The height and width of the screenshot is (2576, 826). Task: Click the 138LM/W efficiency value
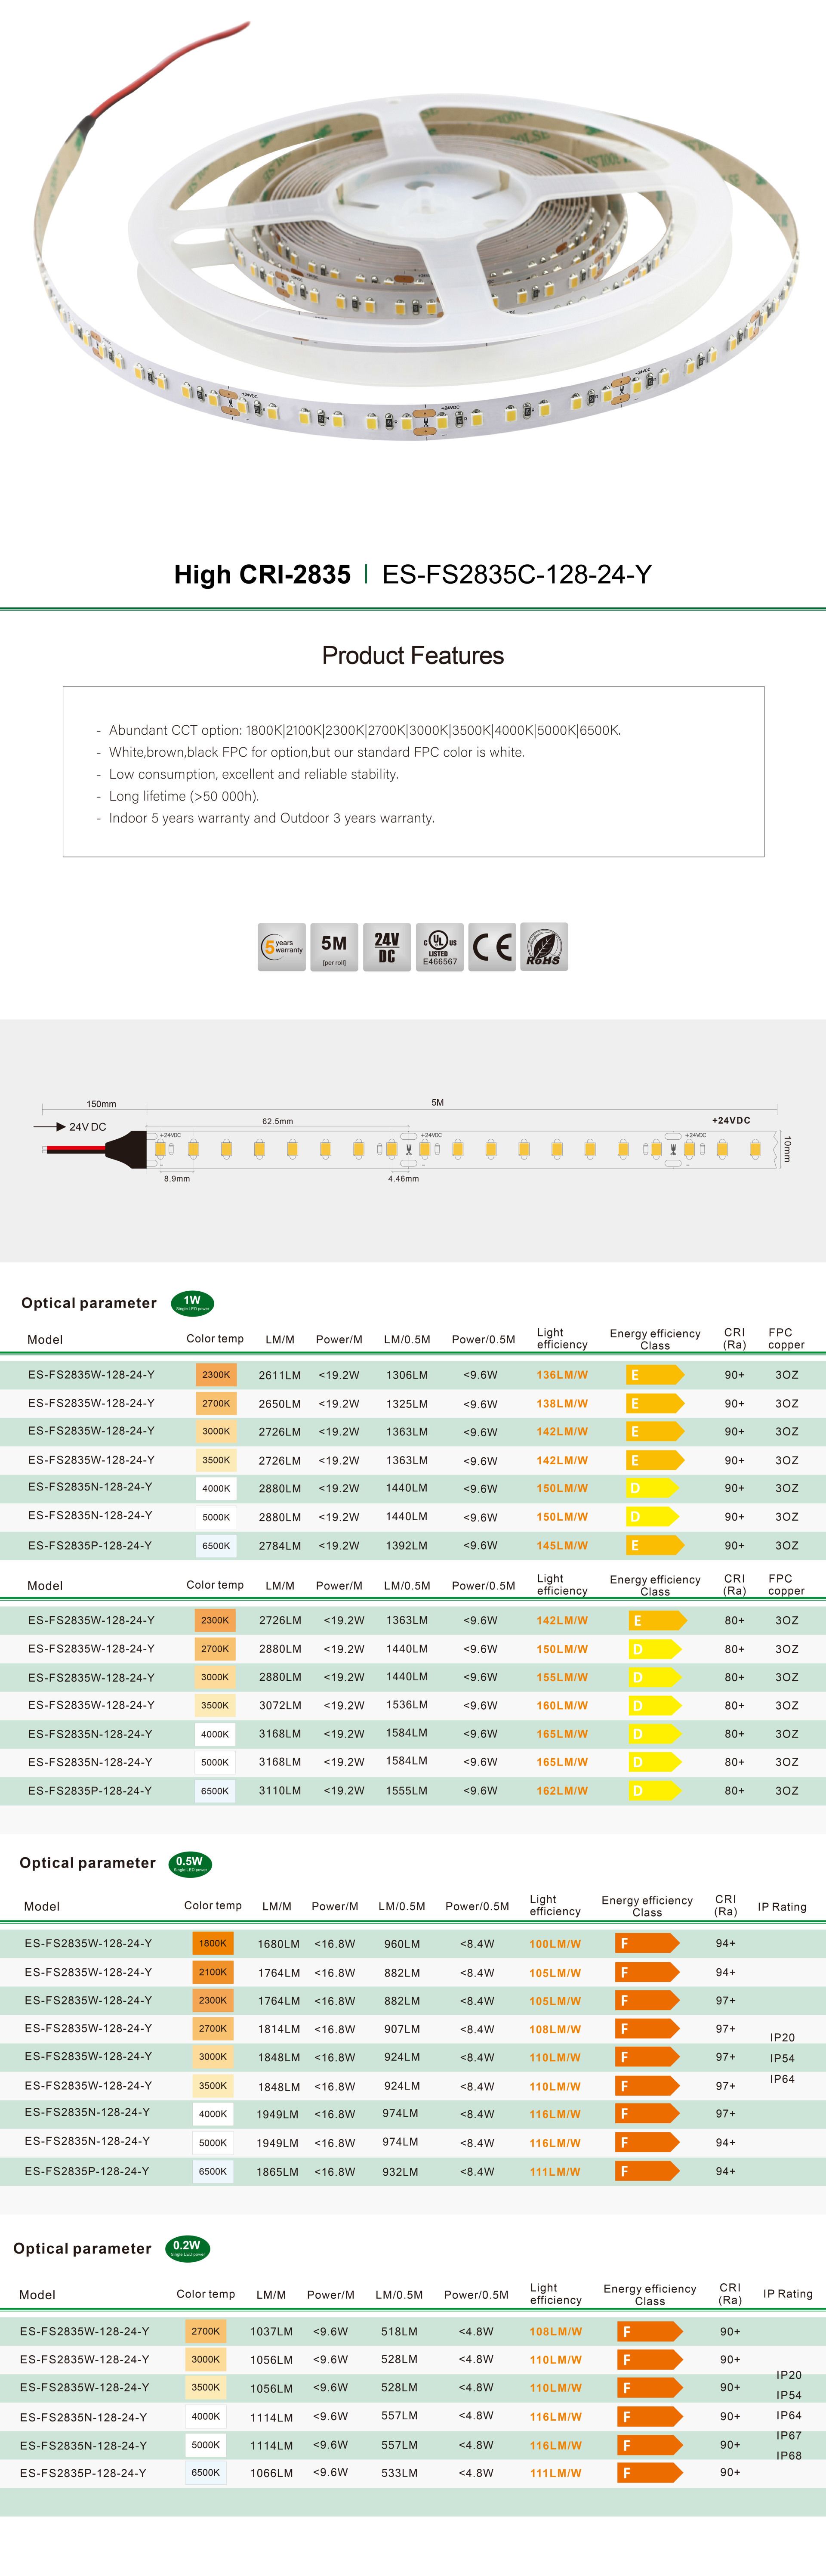pyautogui.click(x=562, y=1404)
